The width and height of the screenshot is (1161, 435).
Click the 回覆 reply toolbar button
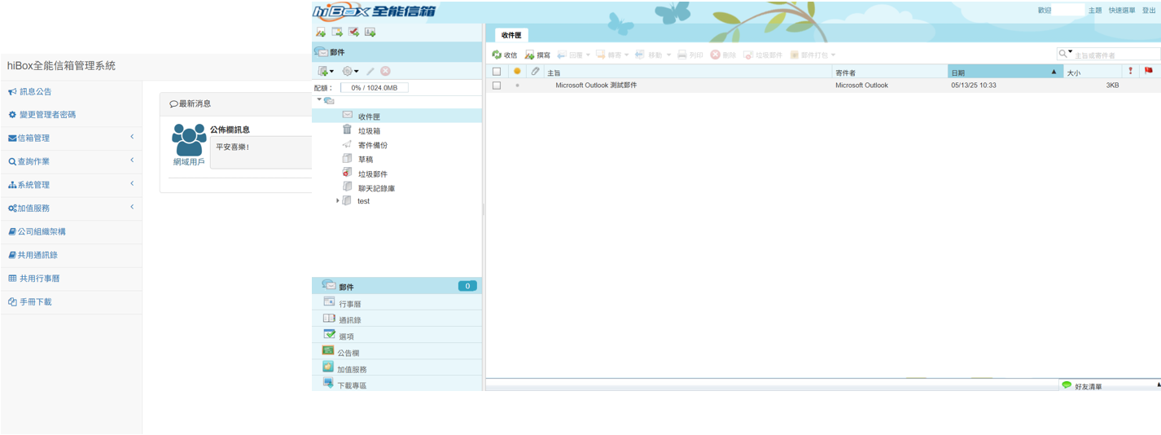click(569, 55)
